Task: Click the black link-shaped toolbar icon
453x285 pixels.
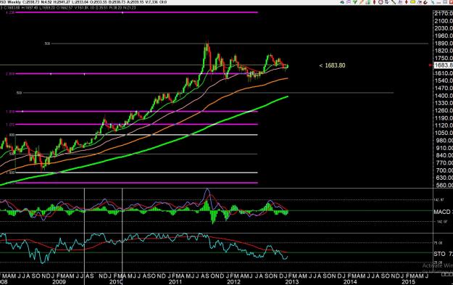Action: click(425, 2)
